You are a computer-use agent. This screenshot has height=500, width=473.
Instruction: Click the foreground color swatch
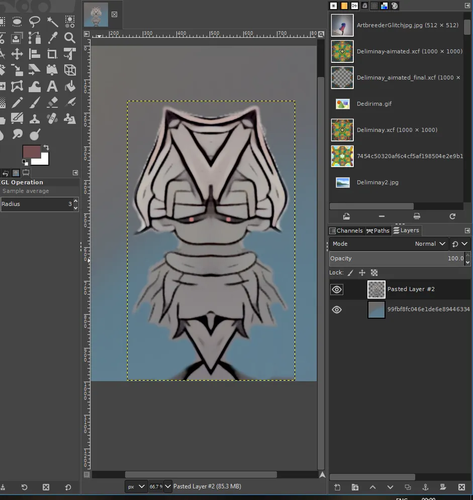(x=31, y=152)
